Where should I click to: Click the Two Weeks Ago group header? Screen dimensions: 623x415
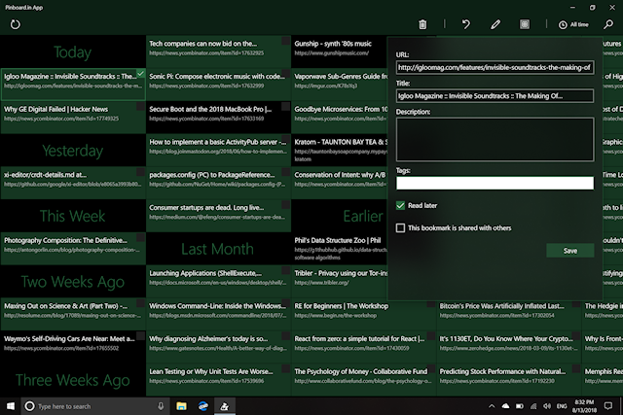tap(73, 282)
